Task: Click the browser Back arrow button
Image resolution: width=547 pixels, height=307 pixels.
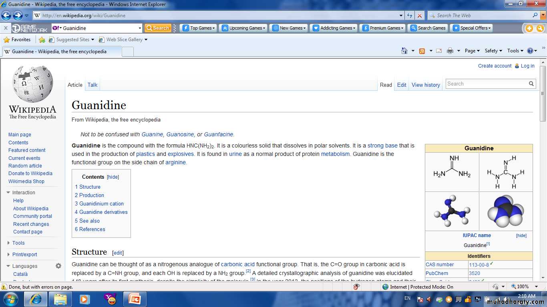Action: 6,16
